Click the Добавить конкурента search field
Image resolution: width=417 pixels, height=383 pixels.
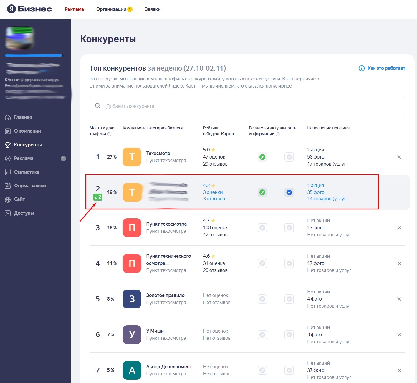pos(247,106)
